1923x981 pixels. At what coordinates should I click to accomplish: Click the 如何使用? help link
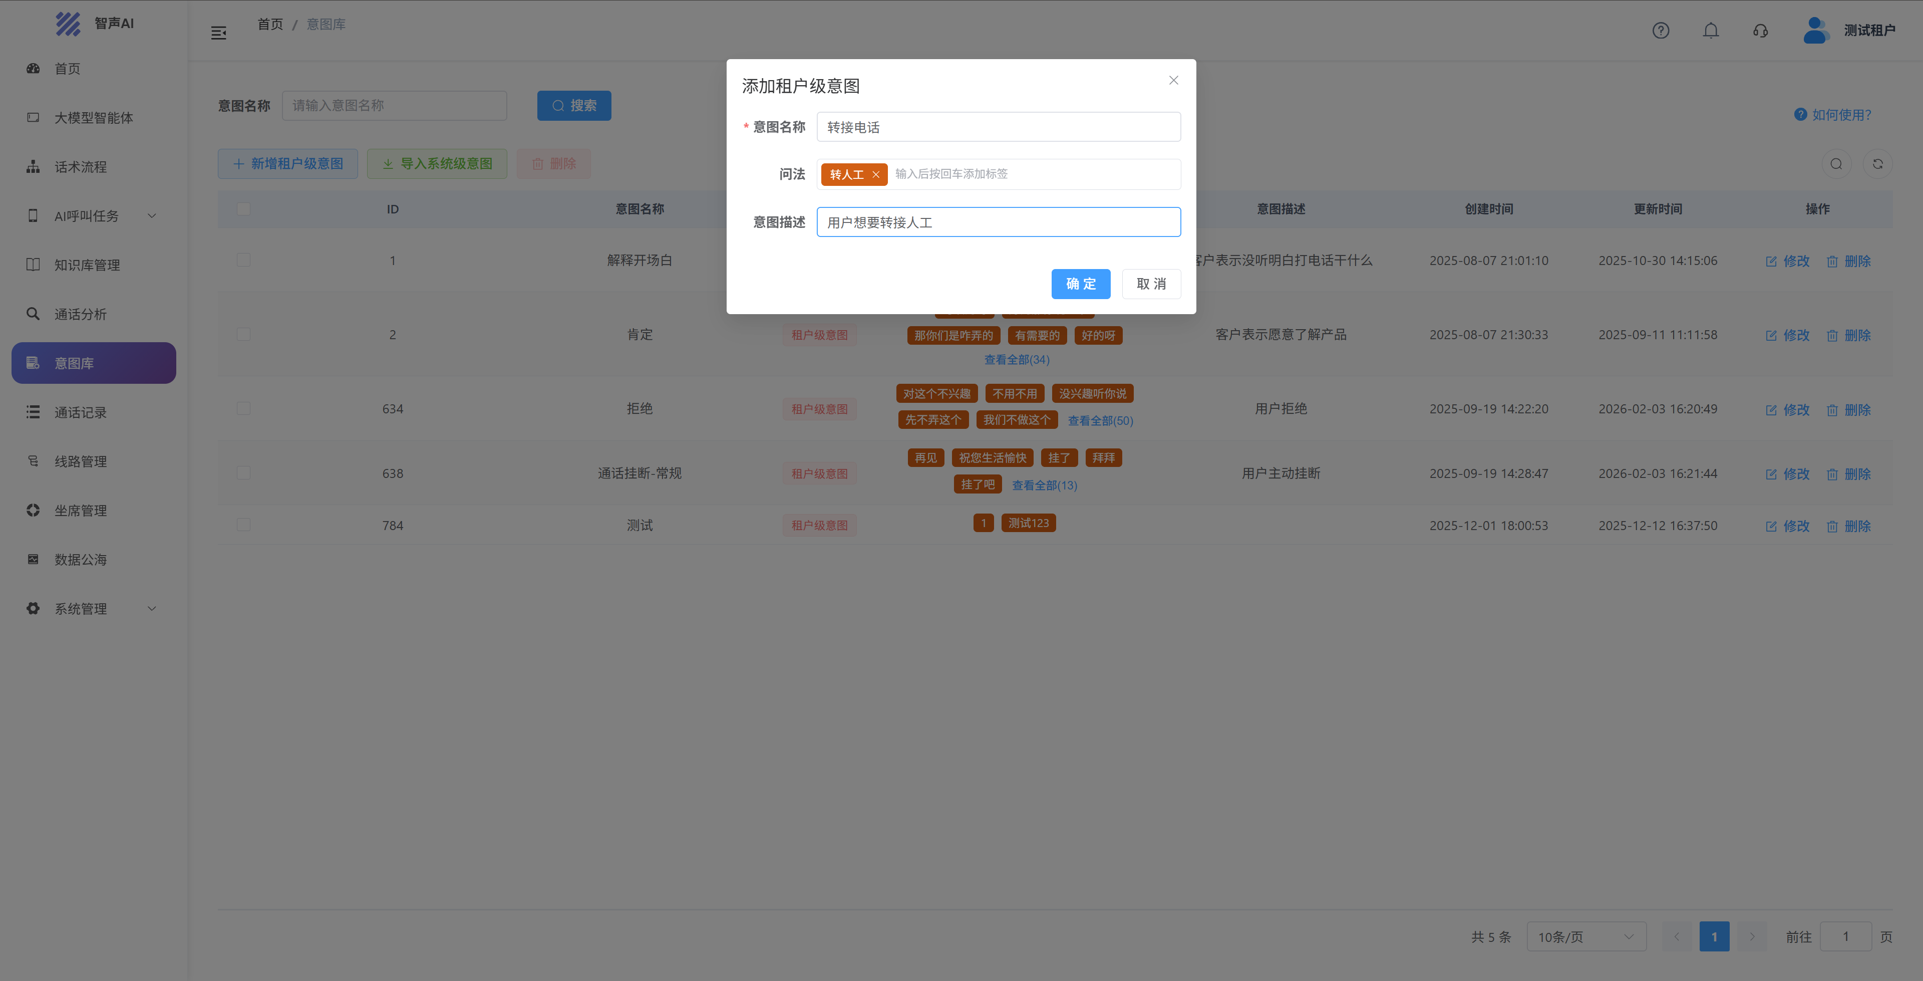[x=1833, y=115]
